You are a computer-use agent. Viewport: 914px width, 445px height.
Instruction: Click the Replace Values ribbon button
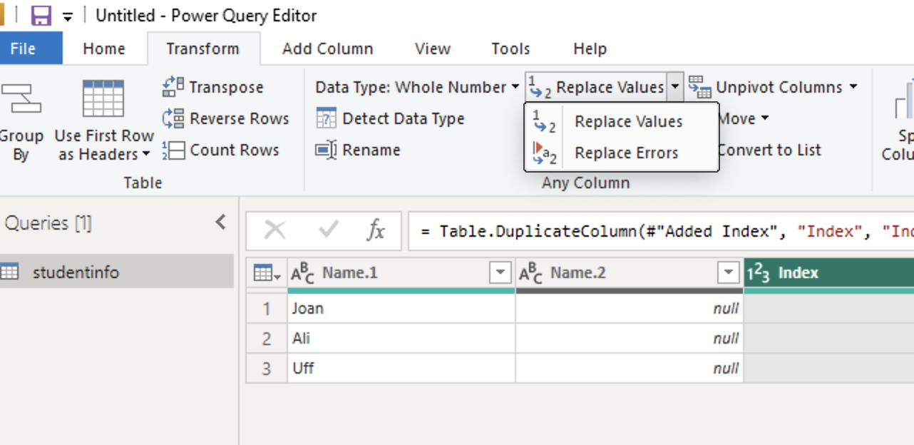point(597,87)
